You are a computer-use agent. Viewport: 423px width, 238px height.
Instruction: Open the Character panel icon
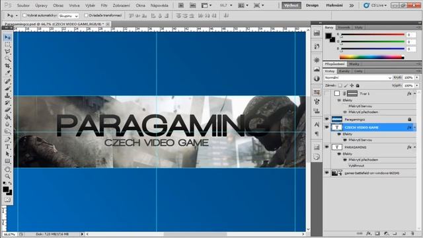click(317, 124)
